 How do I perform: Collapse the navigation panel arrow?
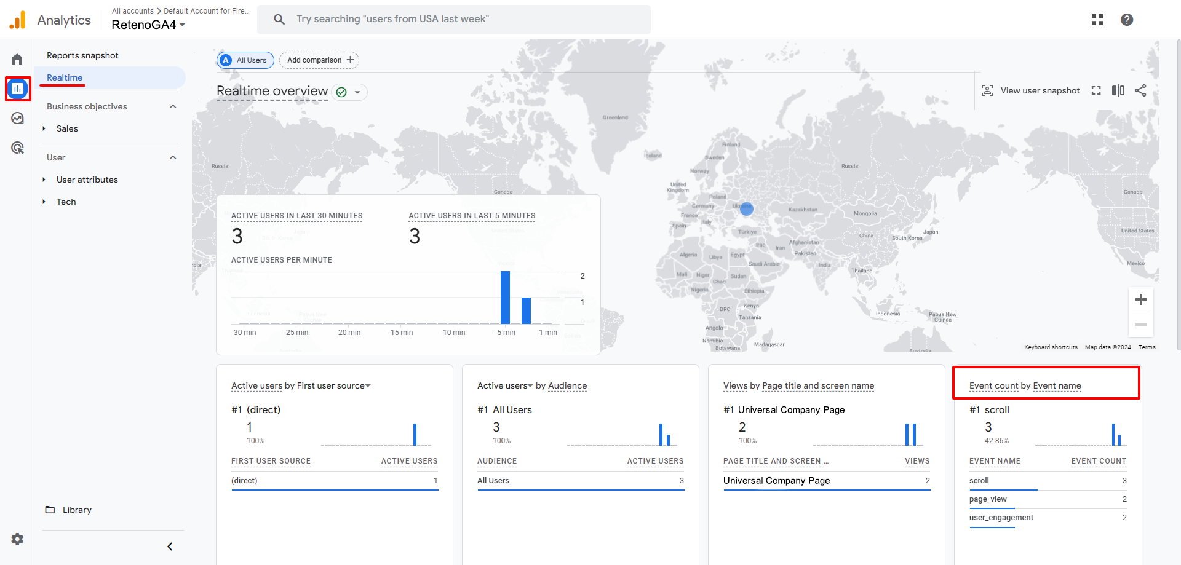[x=170, y=547]
